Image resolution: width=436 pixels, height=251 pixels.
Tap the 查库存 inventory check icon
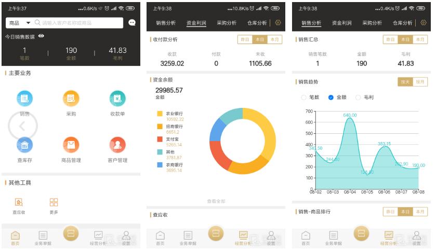tap(24, 145)
